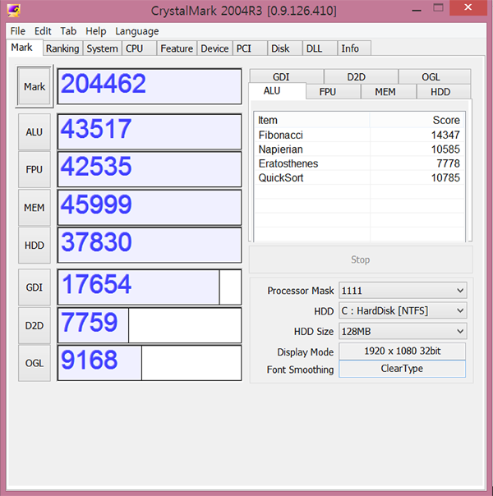Expand the Processor Mask dropdown
The width and height of the screenshot is (493, 496).
pyautogui.click(x=403, y=291)
